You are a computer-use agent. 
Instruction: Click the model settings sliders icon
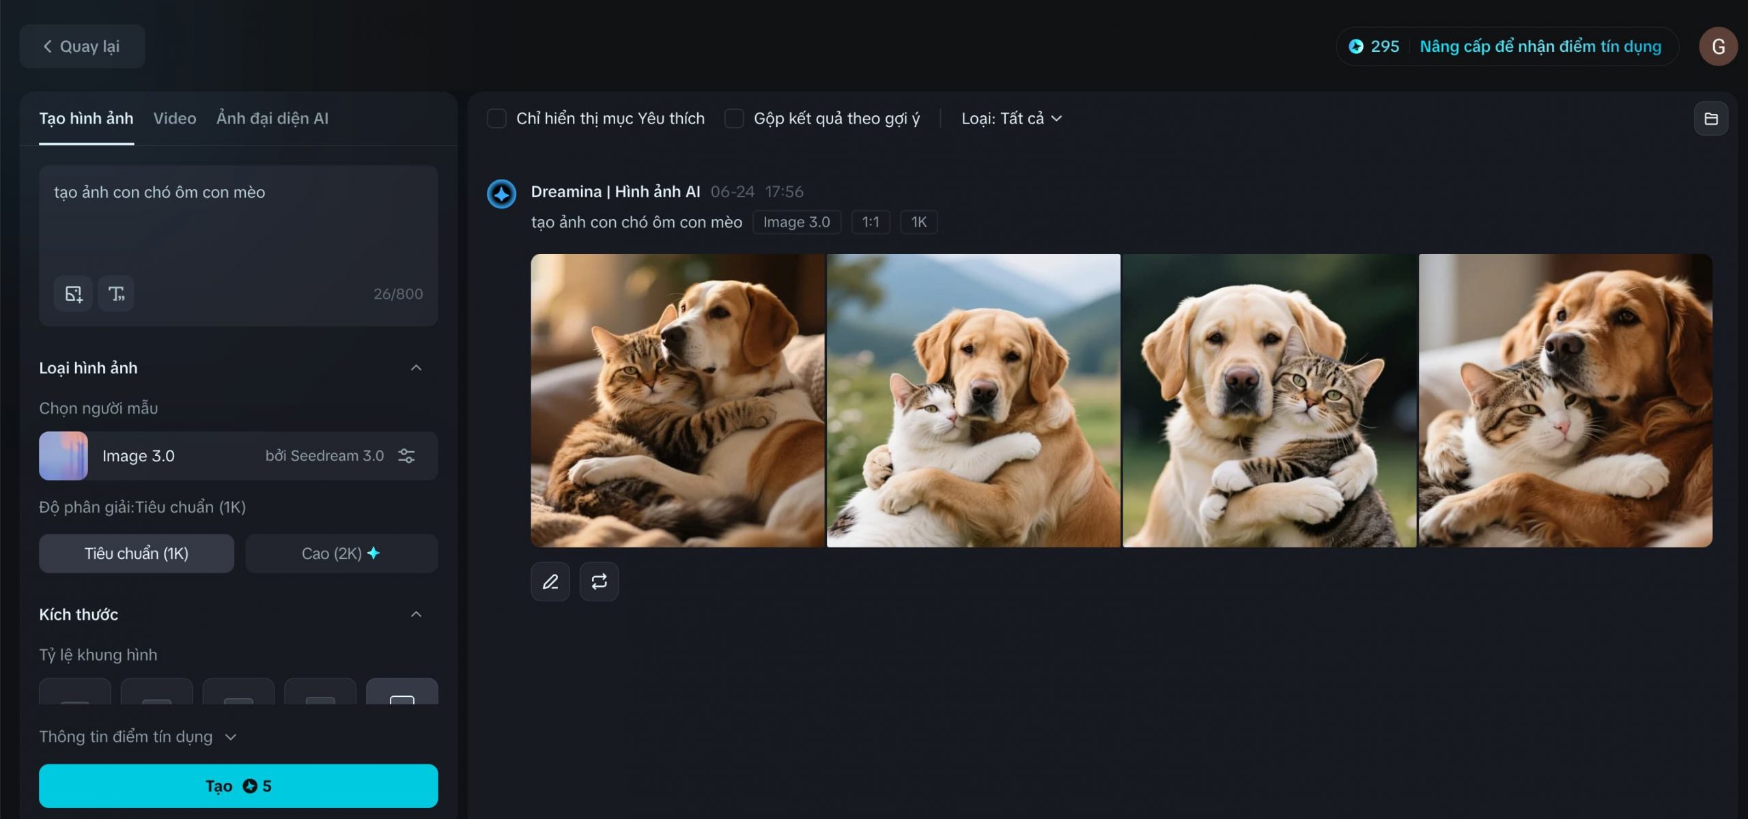click(406, 456)
